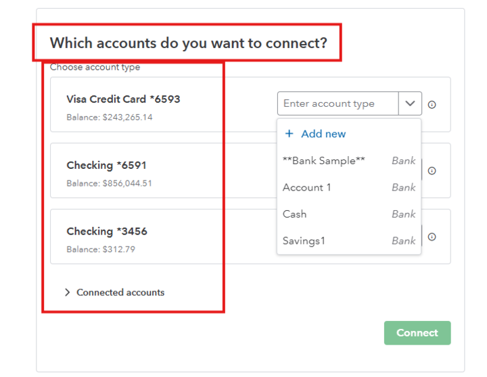Screen dimensions: 487x377
Task: Click info icon for Checking *3456 row
Action: [432, 237]
